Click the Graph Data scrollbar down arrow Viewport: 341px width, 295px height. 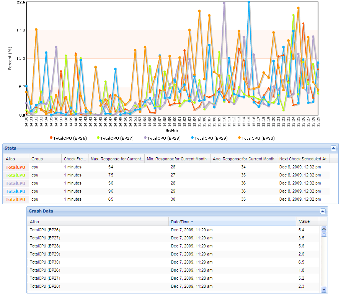coord(324,289)
